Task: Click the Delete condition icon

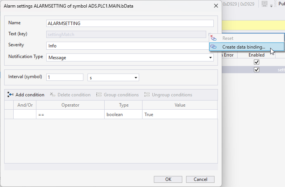Action: (x=53, y=94)
